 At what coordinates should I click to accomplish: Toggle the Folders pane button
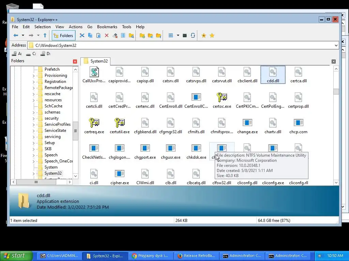point(64,35)
